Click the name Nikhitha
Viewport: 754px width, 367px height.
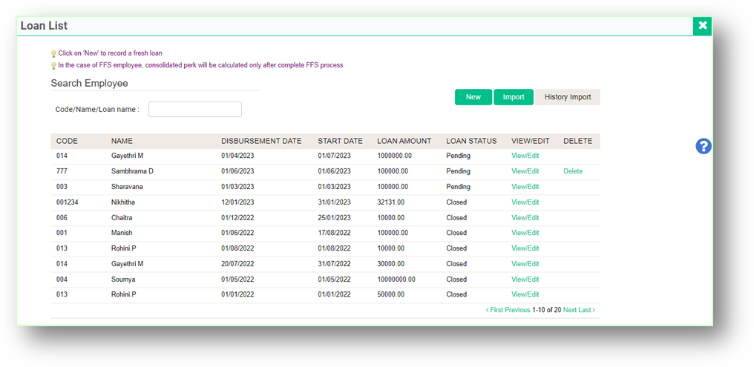[122, 202]
